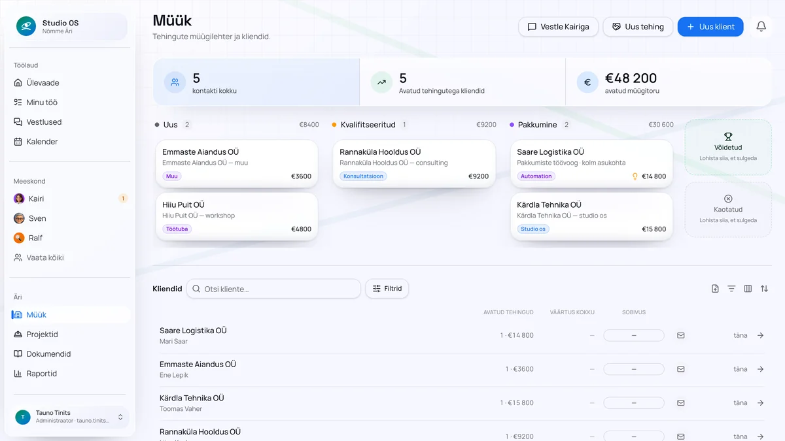Open the Rannaküla Hooldus OÜ deal card
This screenshot has height=441, width=785.
tap(414, 163)
